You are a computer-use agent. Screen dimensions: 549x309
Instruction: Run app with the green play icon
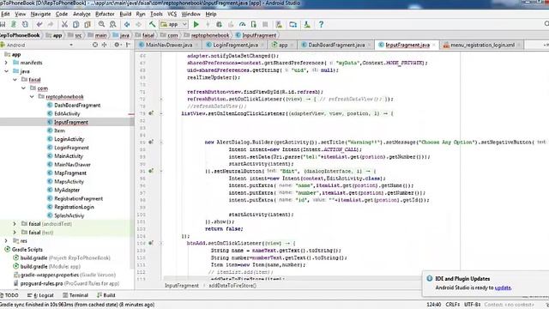[196, 24]
